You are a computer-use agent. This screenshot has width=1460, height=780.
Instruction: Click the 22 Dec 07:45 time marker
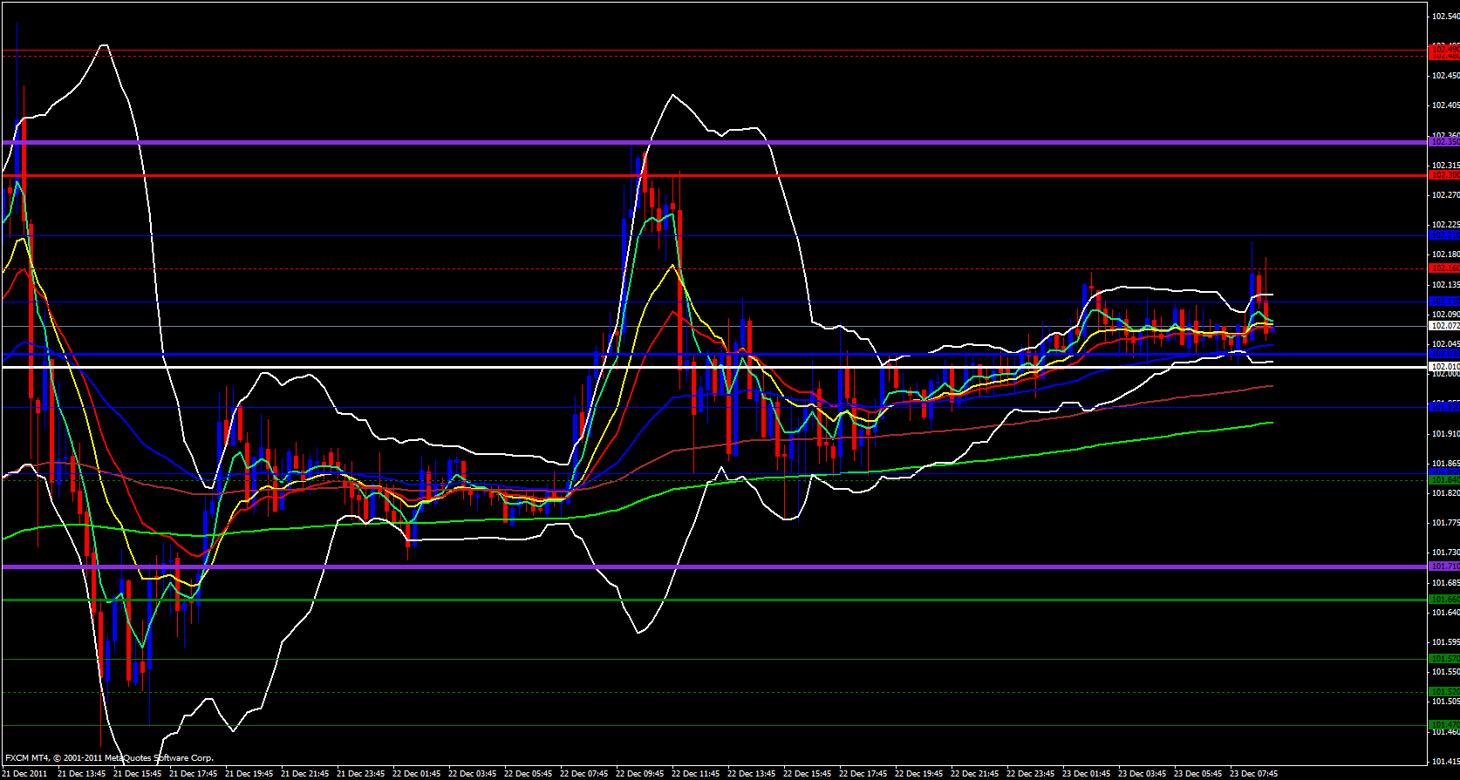pos(583,774)
